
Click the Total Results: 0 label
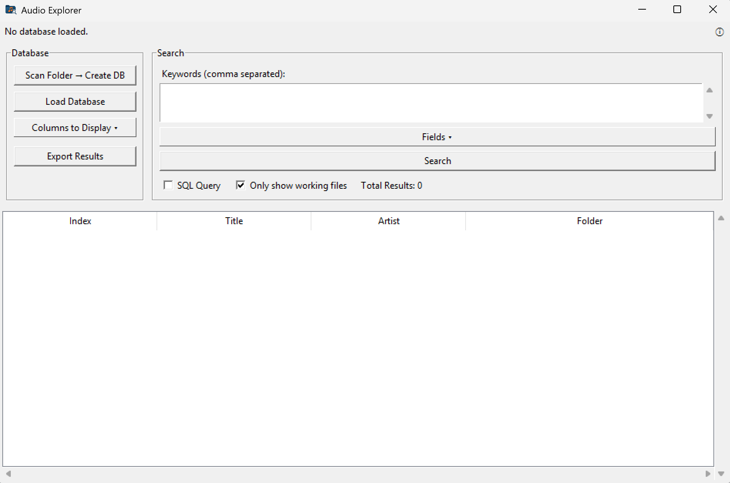tap(392, 186)
